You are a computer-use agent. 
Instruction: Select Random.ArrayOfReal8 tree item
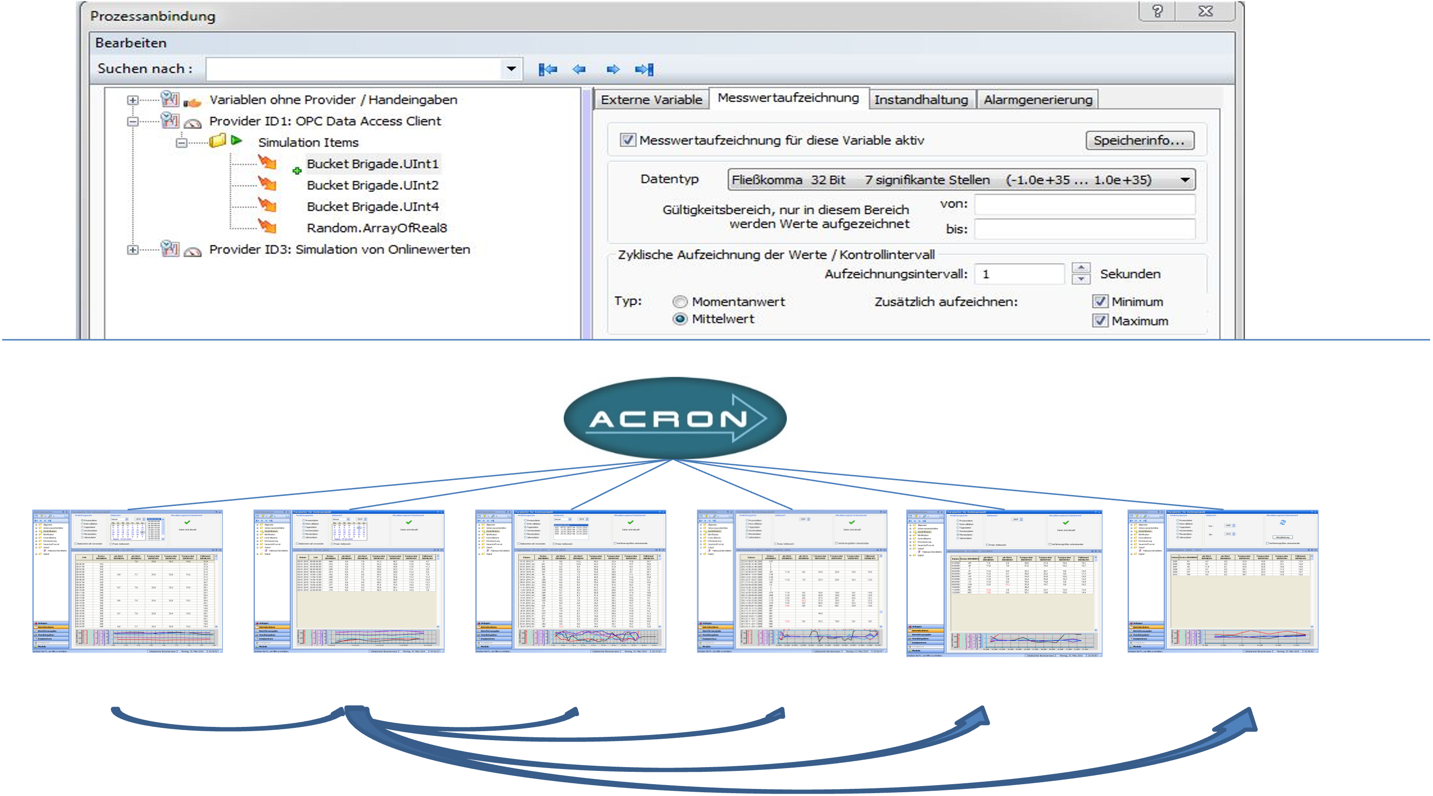tap(377, 228)
